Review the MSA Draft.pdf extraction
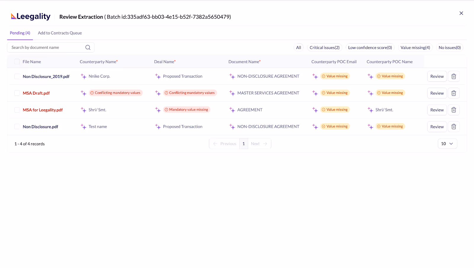 coord(437,93)
